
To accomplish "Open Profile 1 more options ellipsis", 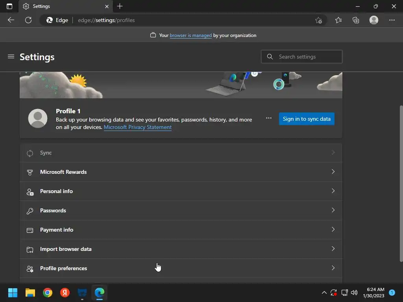I will [x=268, y=118].
